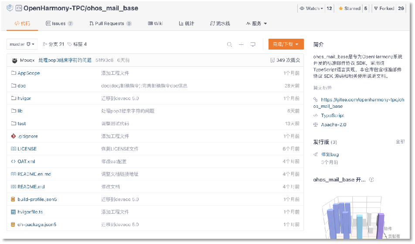Click the .gitignore file icon

[x=14, y=136]
